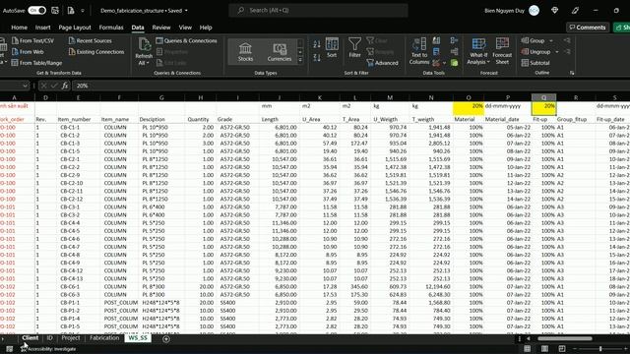The height and width of the screenshot is (354, 630).
Task: Click the Refresh All icon
Action: [144, 44]
